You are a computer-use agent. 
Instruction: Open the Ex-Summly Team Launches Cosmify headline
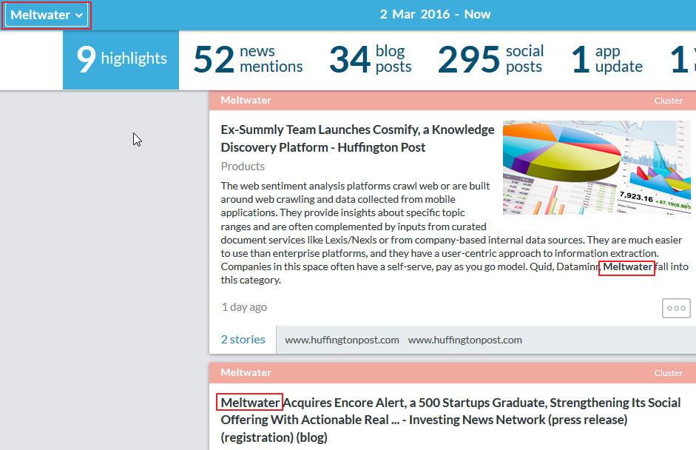pyautogui.click(x=357, y=138)
